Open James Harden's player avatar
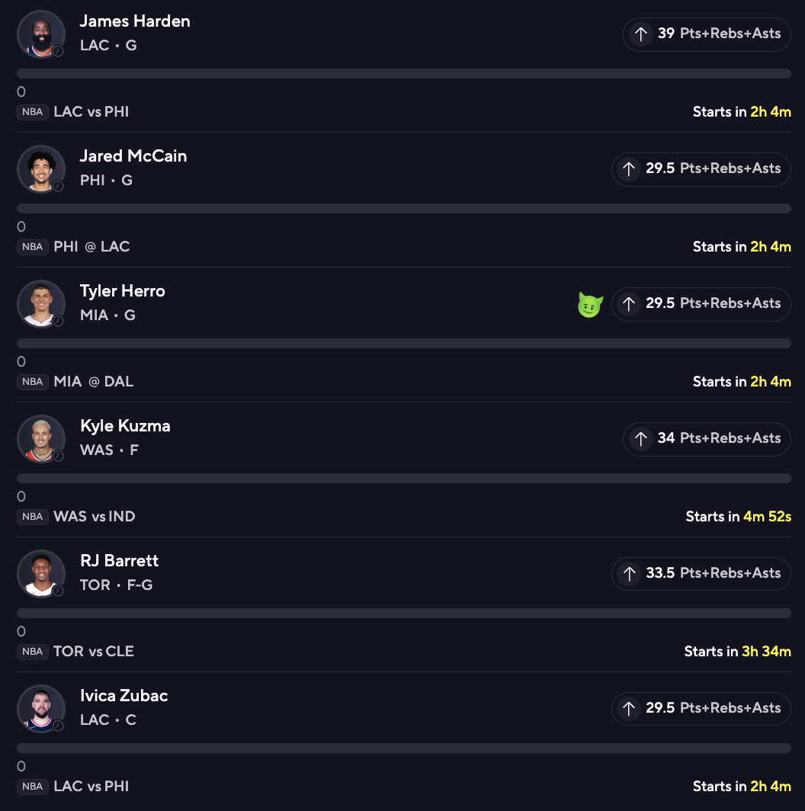This screenshot has height=811, width=805. click(x=41, y=34)
